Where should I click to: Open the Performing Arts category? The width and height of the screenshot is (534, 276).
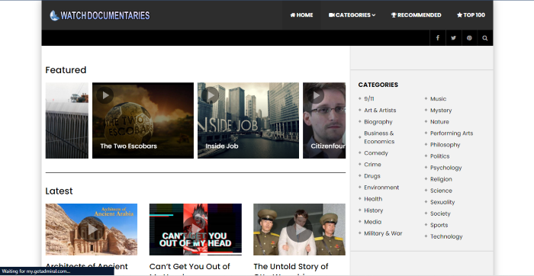[x=452, y=133]
